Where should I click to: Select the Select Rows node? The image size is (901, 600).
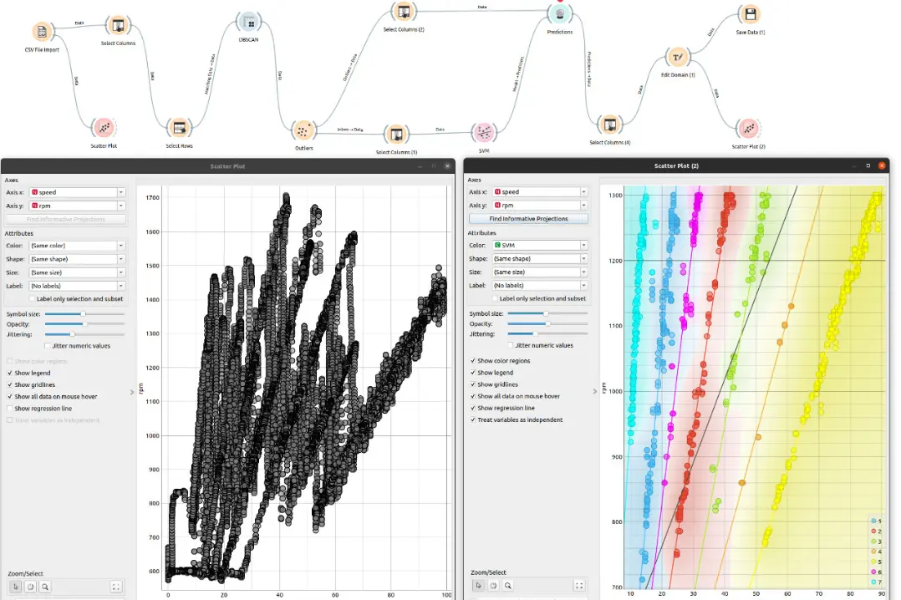(179, 128)
